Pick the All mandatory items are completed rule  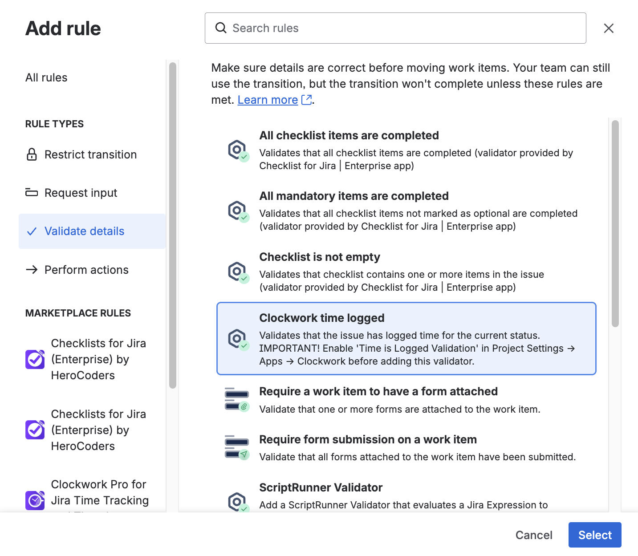pyautogui.click(x=354, y=196)
